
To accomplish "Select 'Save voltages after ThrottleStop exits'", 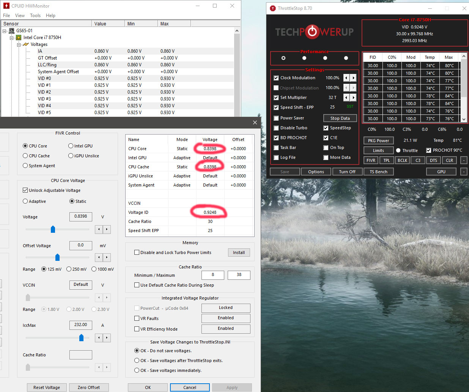I will click(137, 361).
